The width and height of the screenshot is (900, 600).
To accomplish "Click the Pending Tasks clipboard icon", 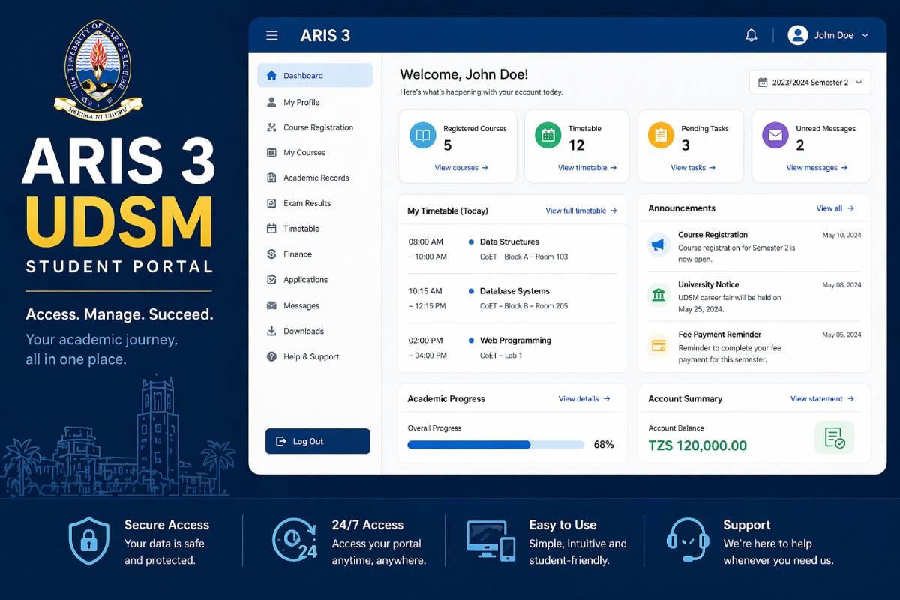I will pos(661,136).
